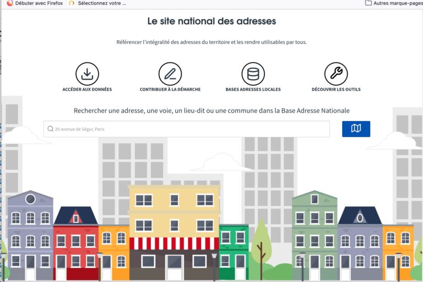
Task: Click the magnifier icon in the search field
Action: tap(50, 129)
